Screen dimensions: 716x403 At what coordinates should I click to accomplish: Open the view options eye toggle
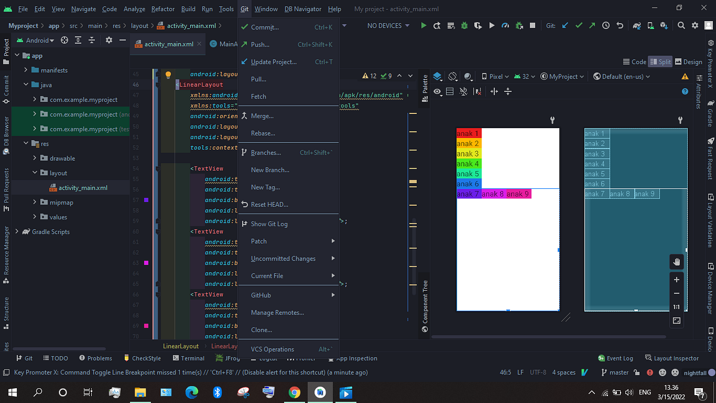point(437,91)
